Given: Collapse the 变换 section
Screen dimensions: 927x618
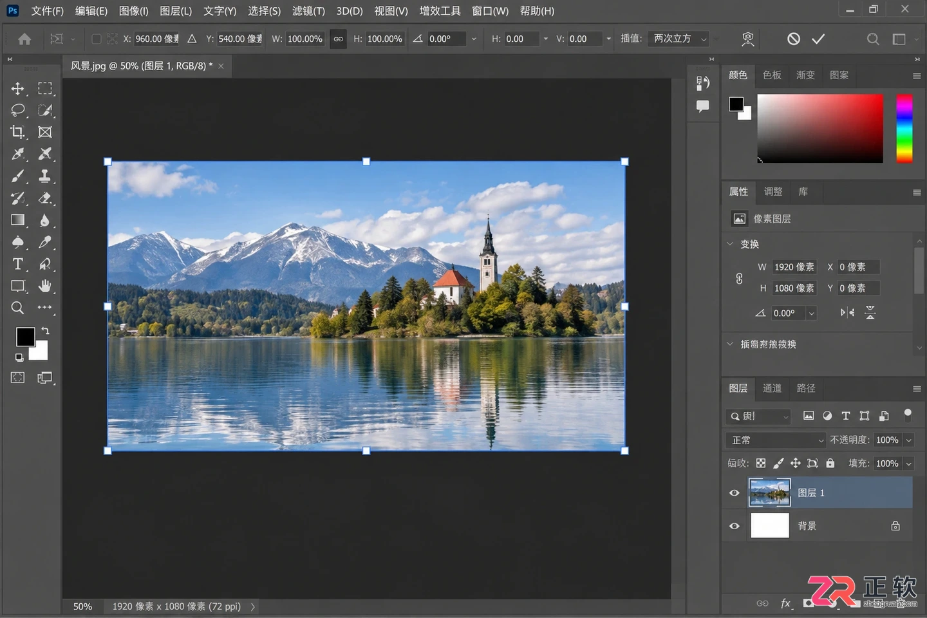Looking at the screenshot, I should pyautogui.click(x=730, y=244).
